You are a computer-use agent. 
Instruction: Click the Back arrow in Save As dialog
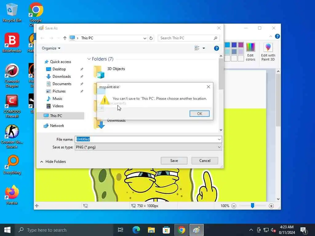click(42, 38)
